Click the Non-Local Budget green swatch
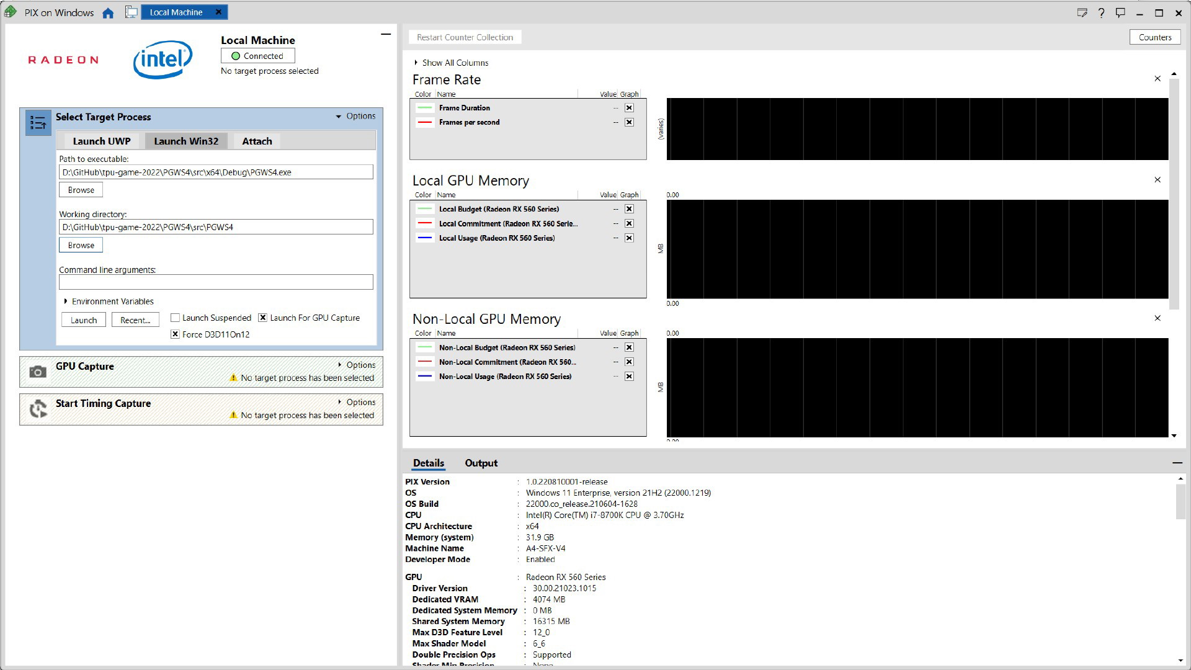The width and height of the screenshot is (1191, 670). pyautogui.click(x=425, y=347)
